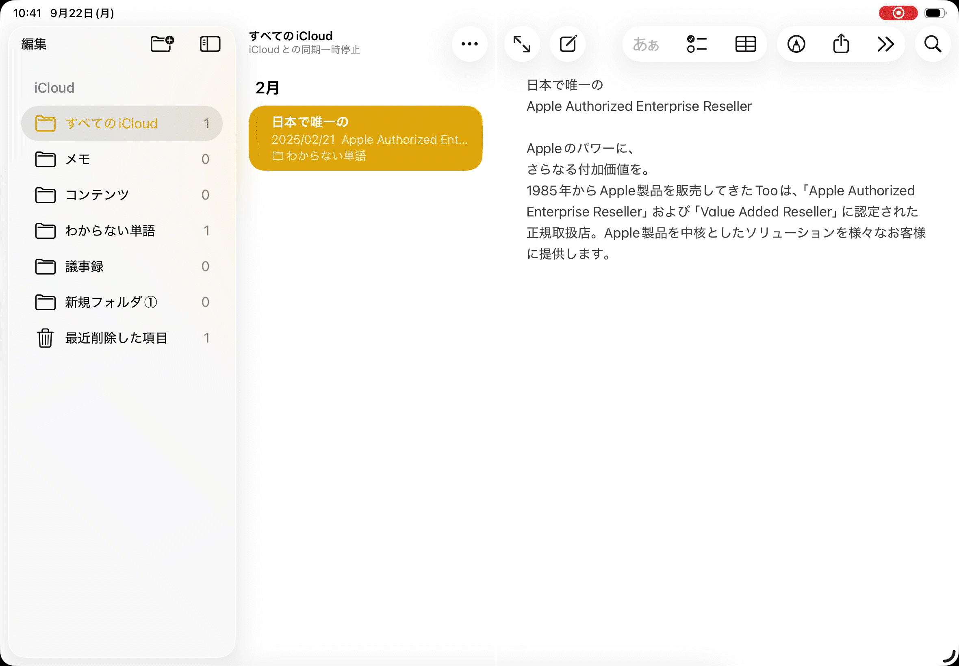Open 最近削除した項目 trash folder
The width and height of the screenshot is (959, 666).
pos(122,337)
